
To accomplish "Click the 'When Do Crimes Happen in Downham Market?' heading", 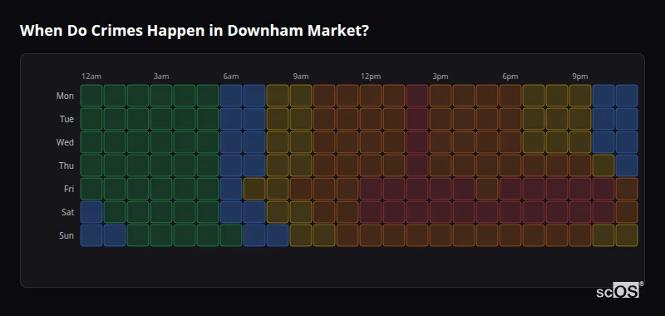I will point(194,31).
